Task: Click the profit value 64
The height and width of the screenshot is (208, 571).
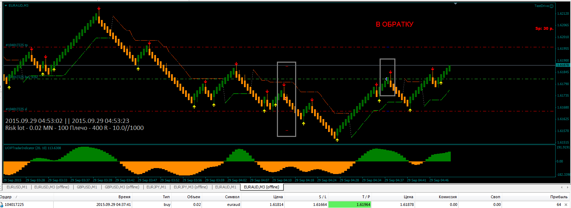Action: tap(559, 204)
